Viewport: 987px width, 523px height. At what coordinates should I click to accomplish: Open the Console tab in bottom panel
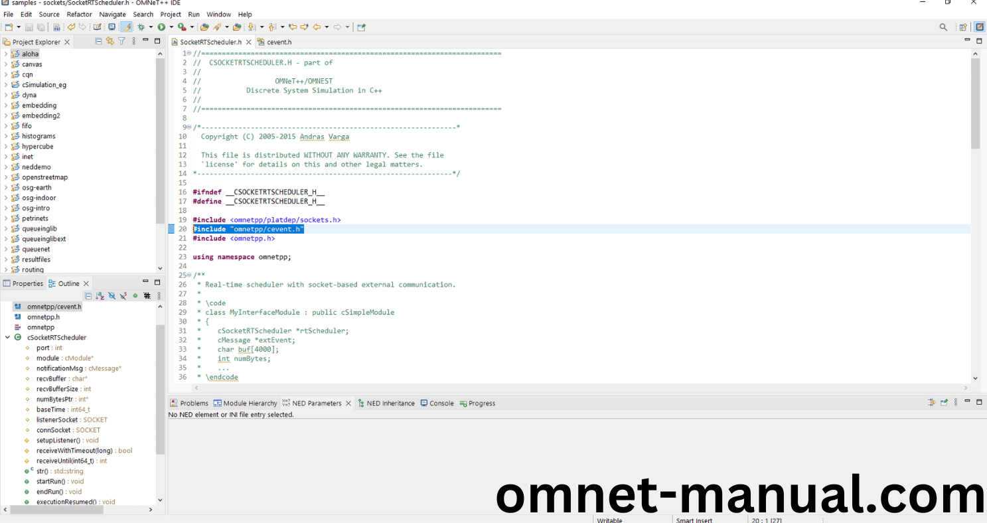(441, 403)
